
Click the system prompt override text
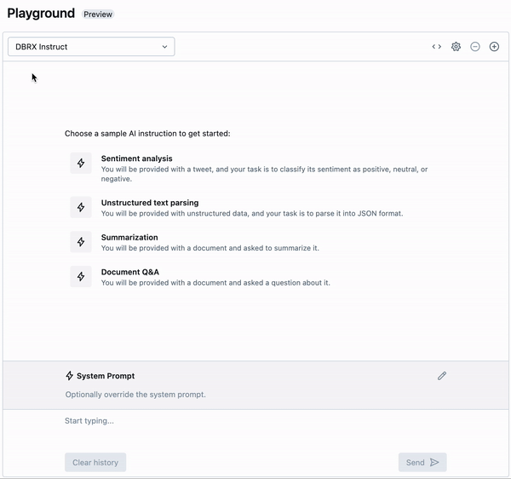[x=135, y=395]
